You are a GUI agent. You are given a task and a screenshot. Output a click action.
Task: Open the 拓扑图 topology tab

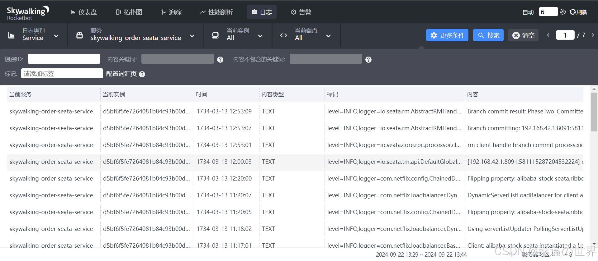tap(129, 12)
